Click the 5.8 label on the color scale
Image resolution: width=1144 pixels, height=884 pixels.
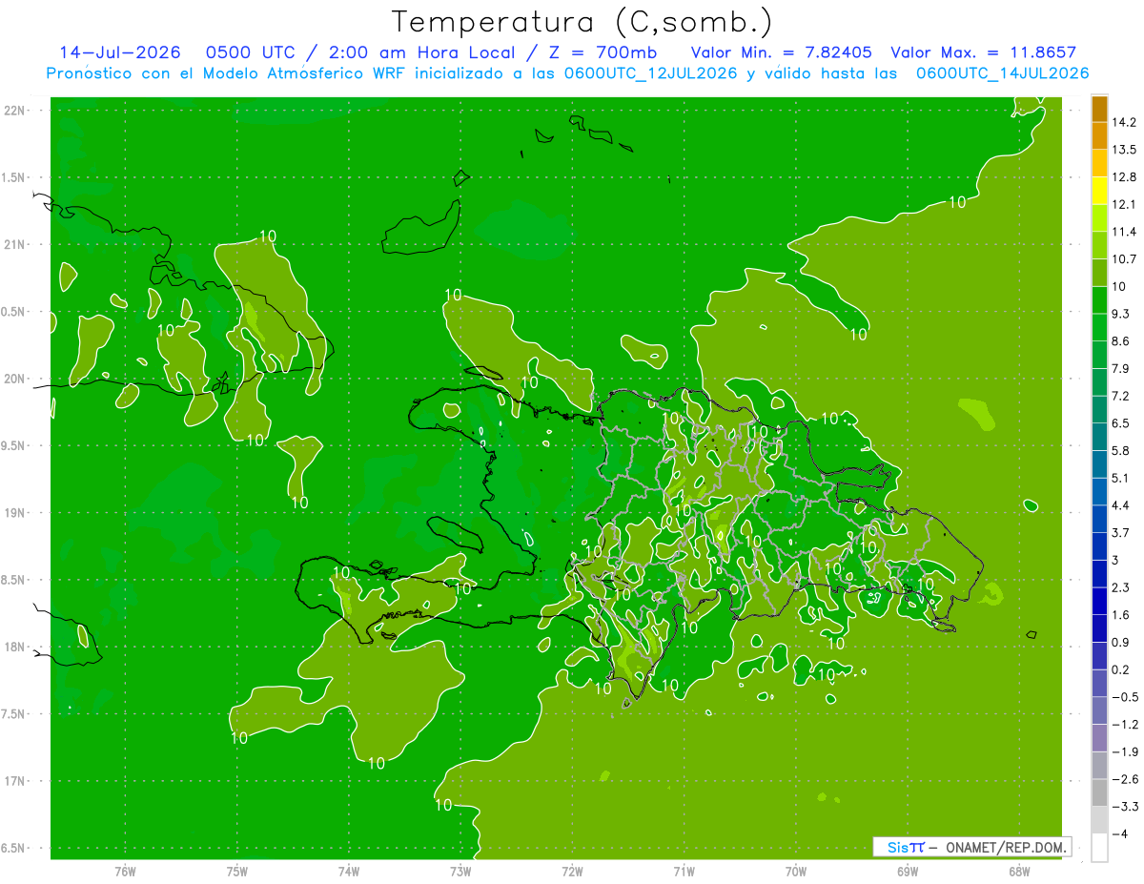click(1120, 450)
